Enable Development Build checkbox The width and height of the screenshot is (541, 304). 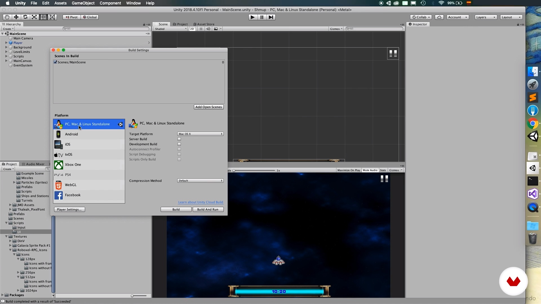(x=179, y=144)
